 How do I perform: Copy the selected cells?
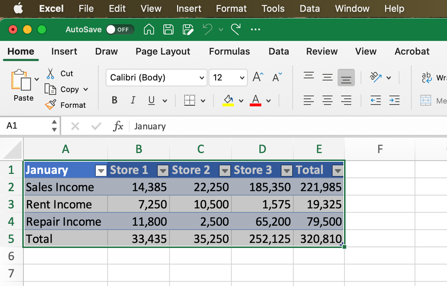[x=51, y=89]
